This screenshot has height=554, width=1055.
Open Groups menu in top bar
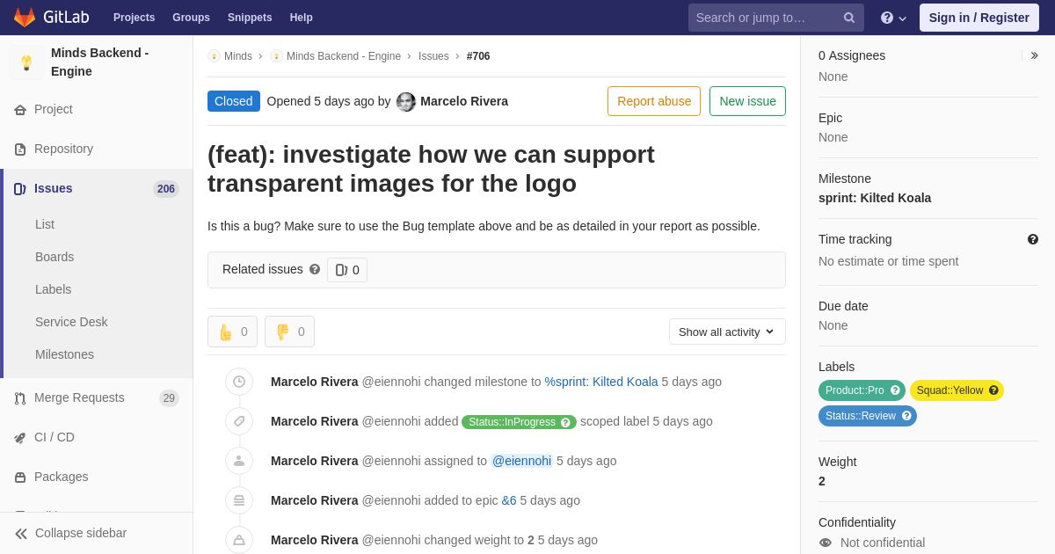click(191, 18)
